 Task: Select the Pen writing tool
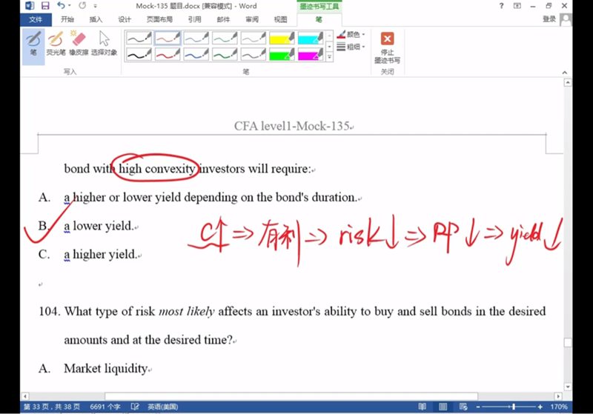coord(33,47)
